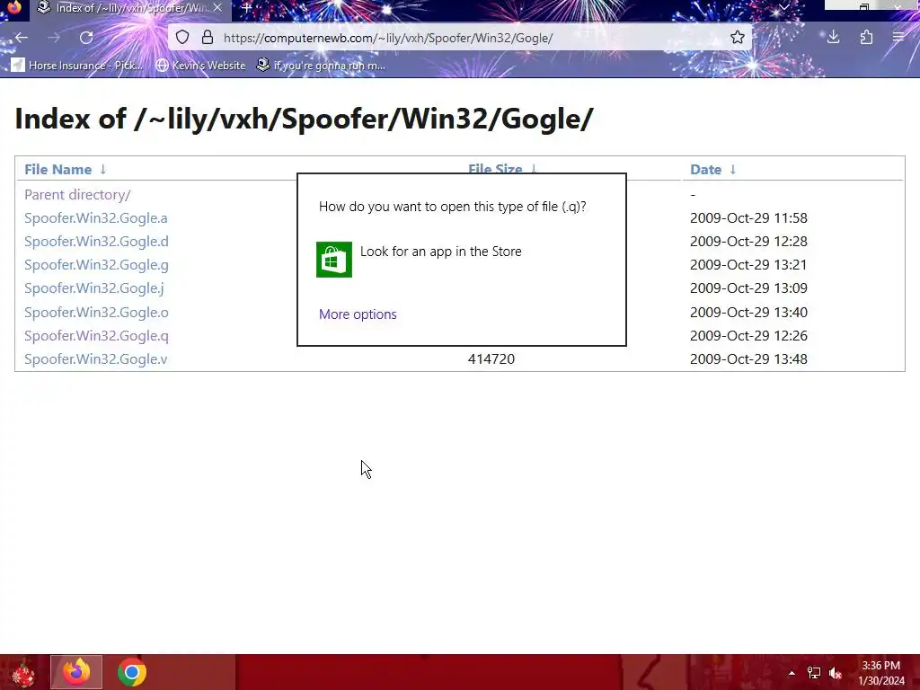The image size is (920, 690).
Task: Open a new tab with the plus icon
Action: point(246,8)
